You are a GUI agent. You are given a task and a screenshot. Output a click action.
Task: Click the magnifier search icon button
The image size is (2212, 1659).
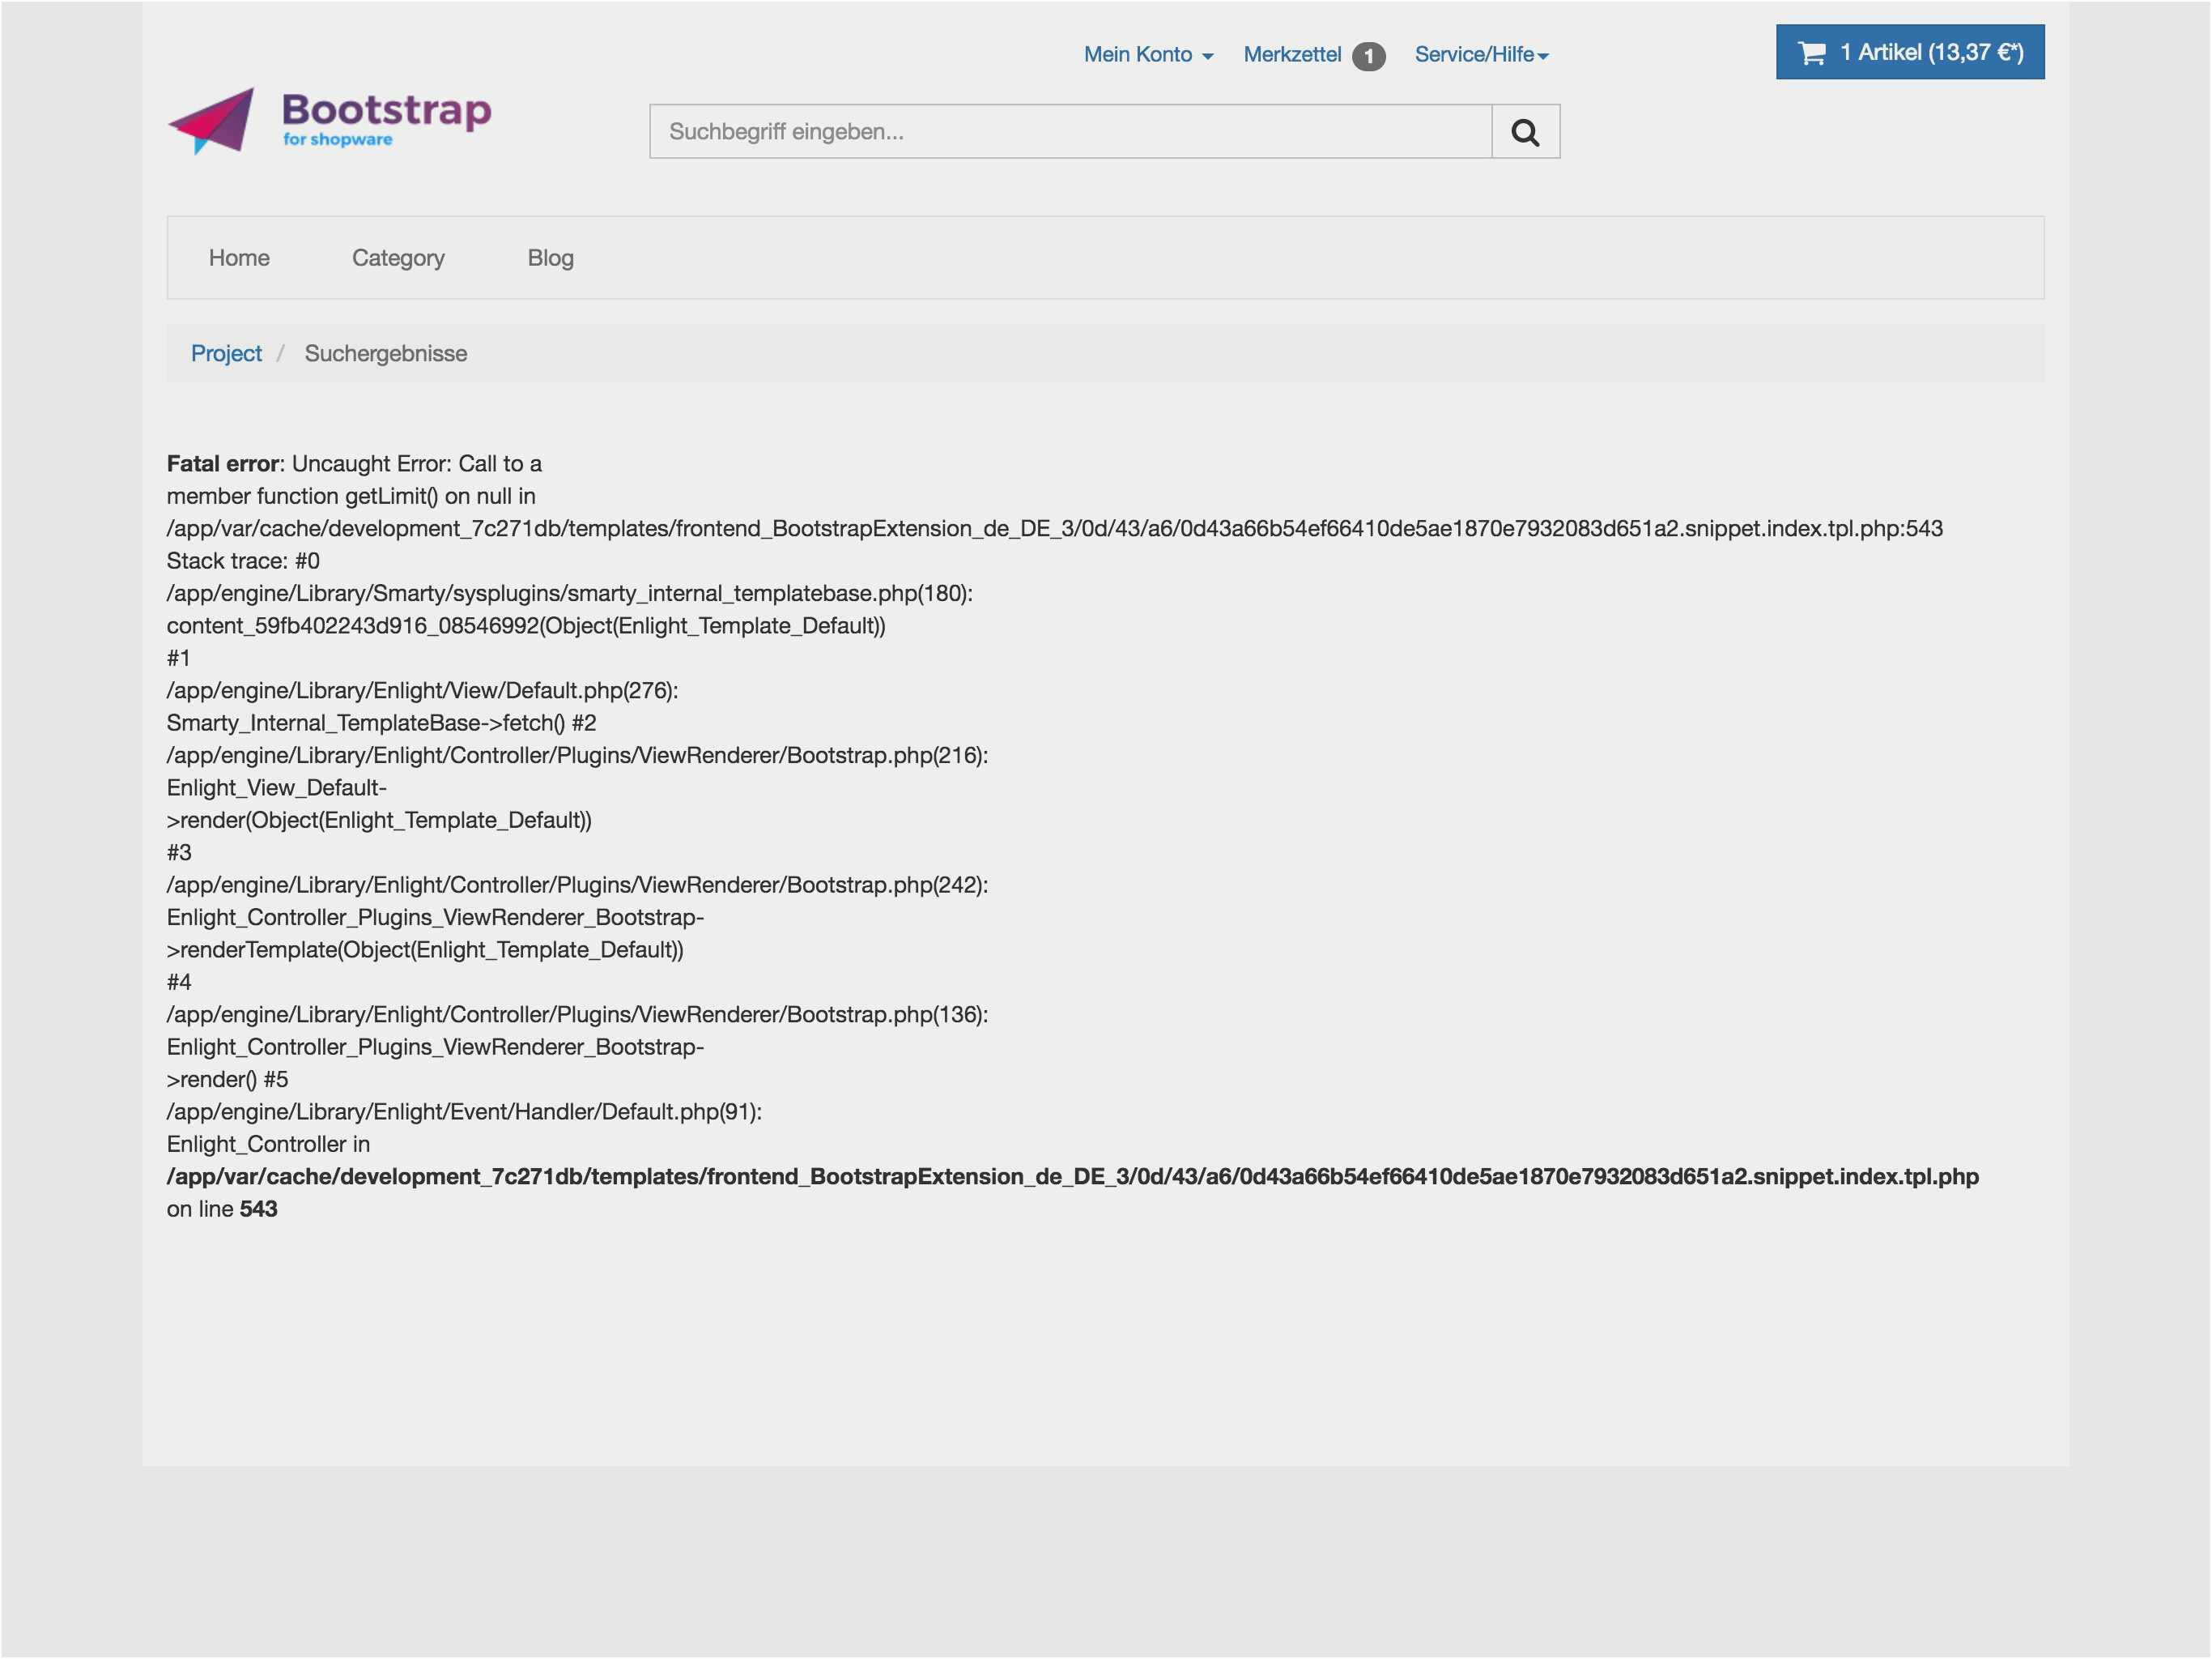(x=1524, y=131)
